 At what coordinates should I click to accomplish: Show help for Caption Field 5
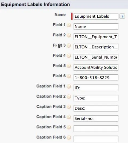(69, 127)
